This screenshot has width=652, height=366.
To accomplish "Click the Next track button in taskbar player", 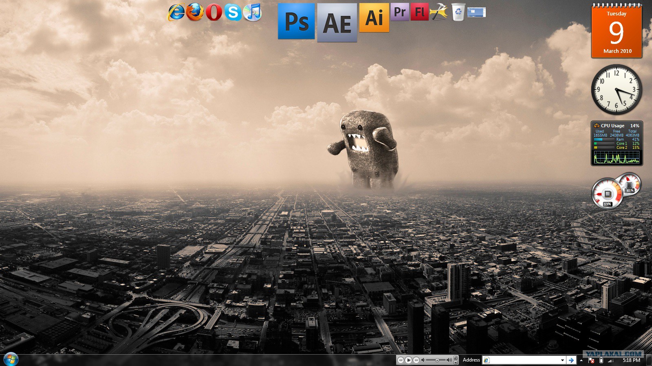I will point(416,360).
